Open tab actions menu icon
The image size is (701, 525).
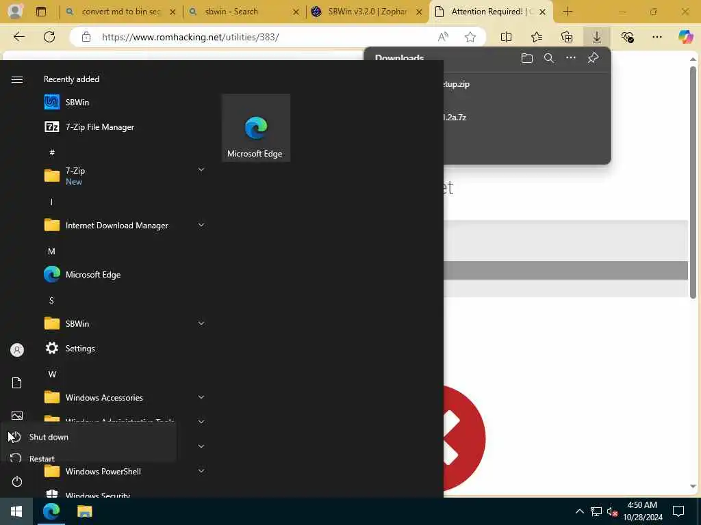click(41, 12)
